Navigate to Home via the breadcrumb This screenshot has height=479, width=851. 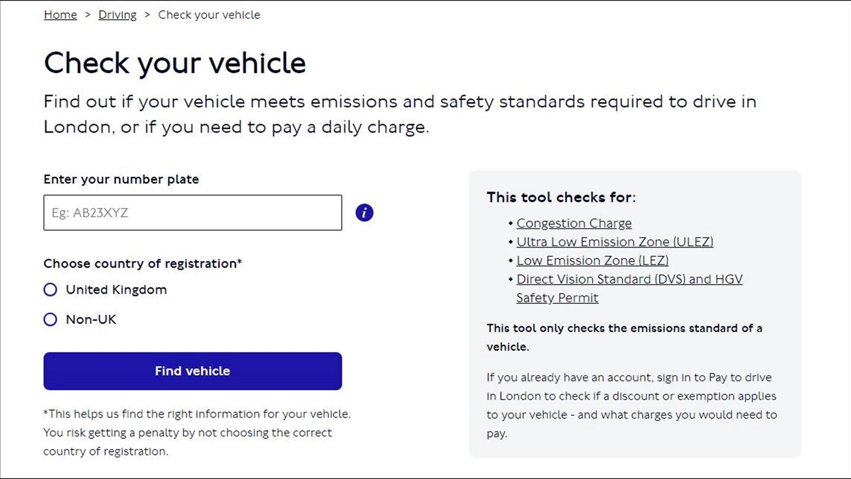point(60,14)
